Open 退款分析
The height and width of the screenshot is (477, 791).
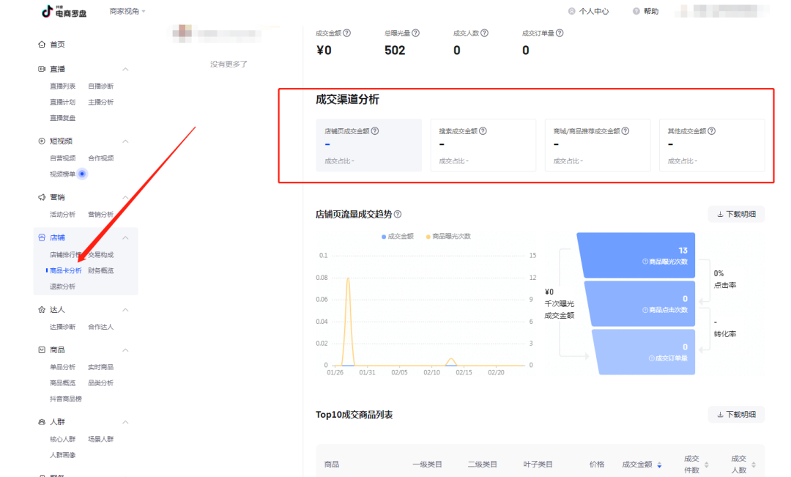click(62, 286)
